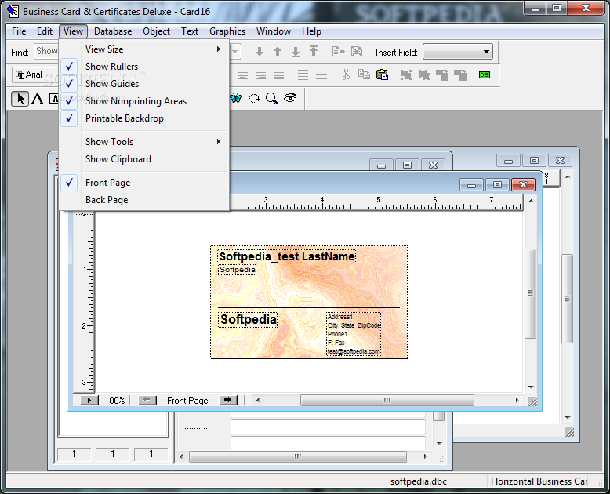Click front window horizontal scroll left arrow
Viewport: 610px width, 494px height.
click(257, 400)
